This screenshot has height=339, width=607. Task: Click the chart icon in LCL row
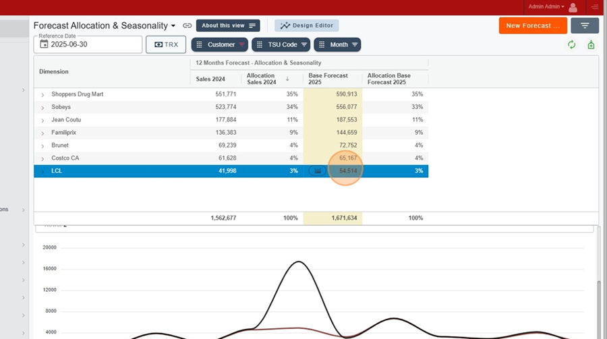(x=318, y=171)
